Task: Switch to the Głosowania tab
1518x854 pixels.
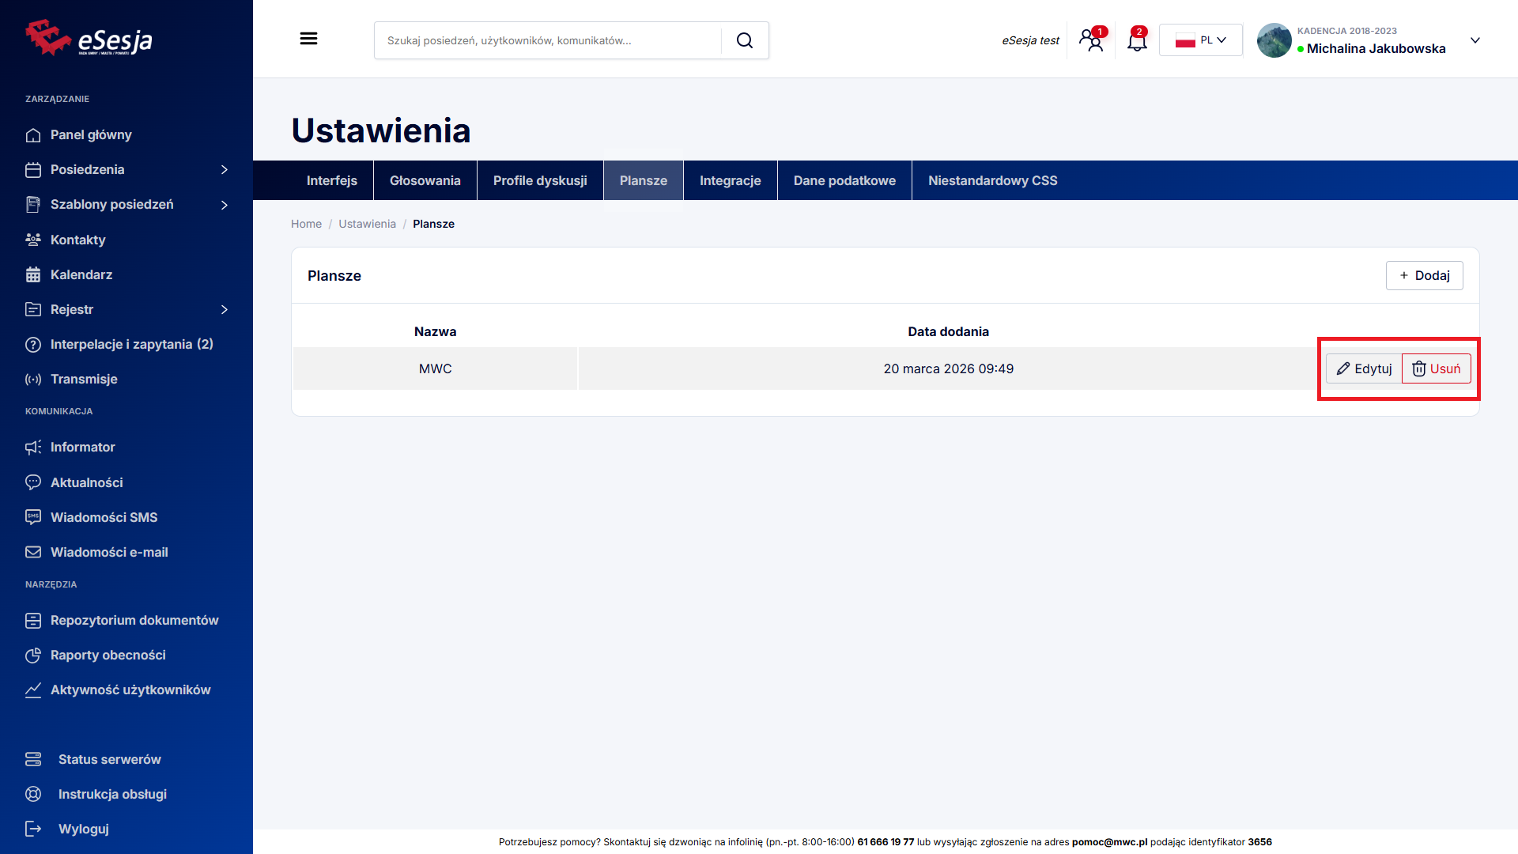Action: [425, 180]
